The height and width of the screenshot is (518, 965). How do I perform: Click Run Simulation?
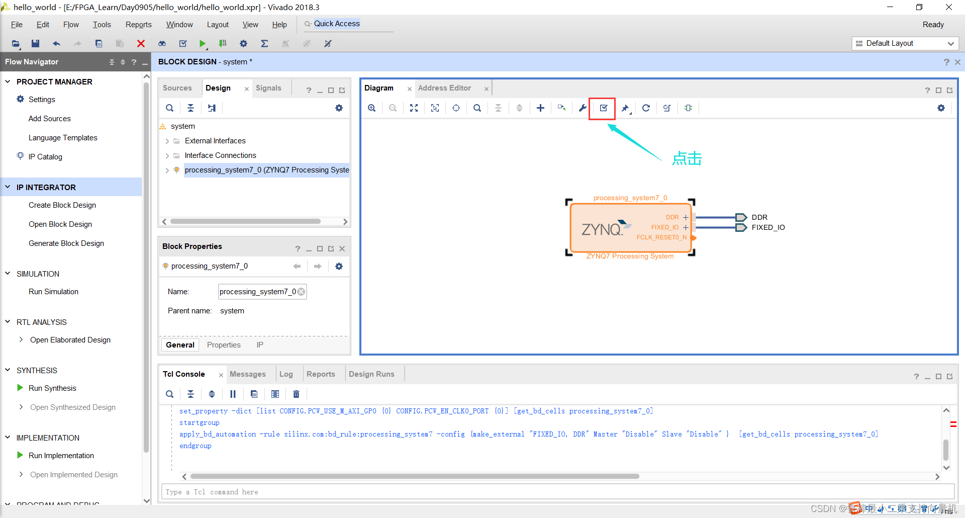click(x=53, y=292)
